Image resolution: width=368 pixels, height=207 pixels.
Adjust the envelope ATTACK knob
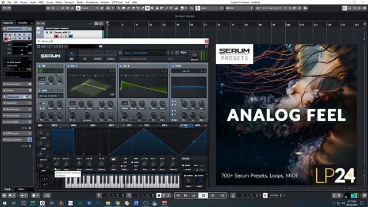(57, 164)
